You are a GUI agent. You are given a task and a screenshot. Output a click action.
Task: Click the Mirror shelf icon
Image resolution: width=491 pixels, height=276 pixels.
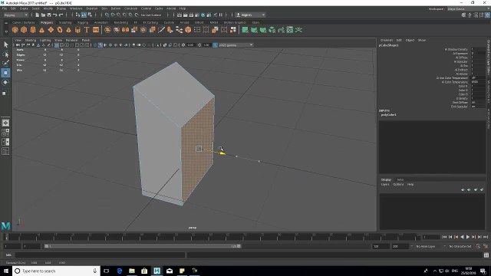coord(125,30)
